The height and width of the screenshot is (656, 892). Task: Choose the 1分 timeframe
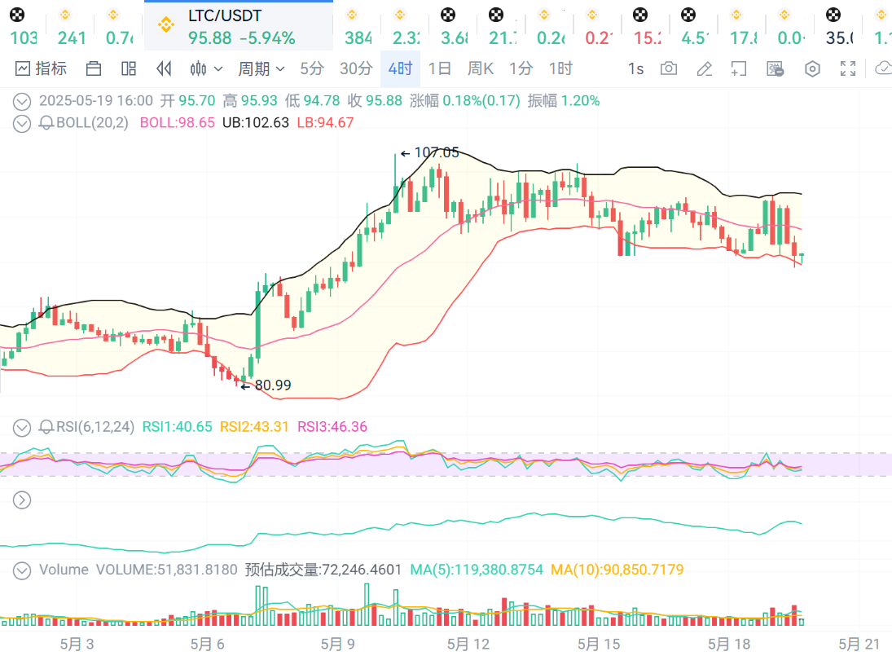(x=521, y=68)
